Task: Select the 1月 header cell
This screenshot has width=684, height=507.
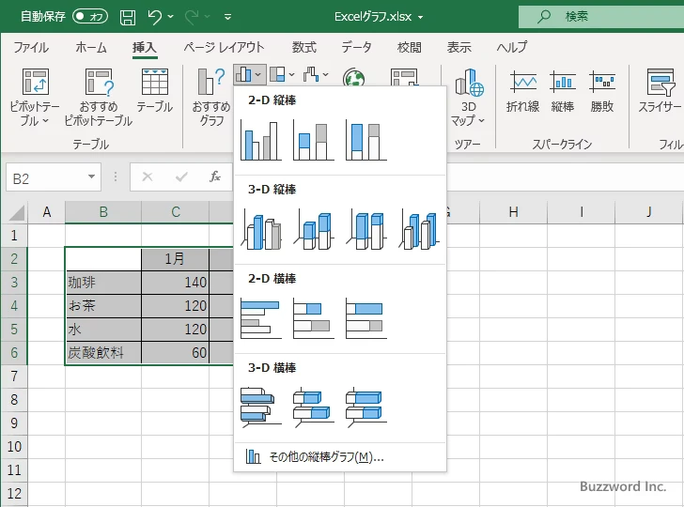Action: 175,259
